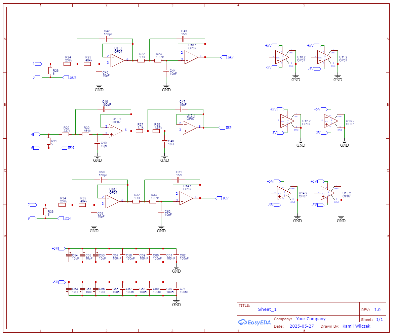Viewport: 393px width, 336px height.
Task: Select op-amp U14.1 OP07 symbol
Action: 187,198
